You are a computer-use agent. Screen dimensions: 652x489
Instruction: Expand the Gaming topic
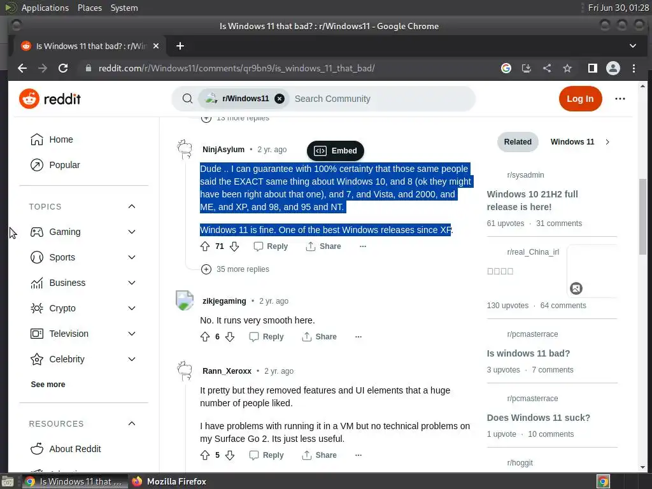[x=132, y=232]
